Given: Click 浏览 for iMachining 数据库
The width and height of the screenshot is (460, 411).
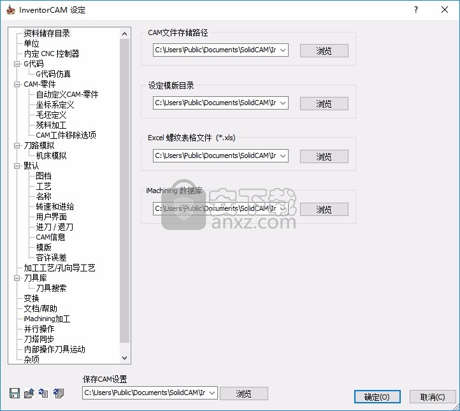Looking at the screenshot, I should 324,209.
